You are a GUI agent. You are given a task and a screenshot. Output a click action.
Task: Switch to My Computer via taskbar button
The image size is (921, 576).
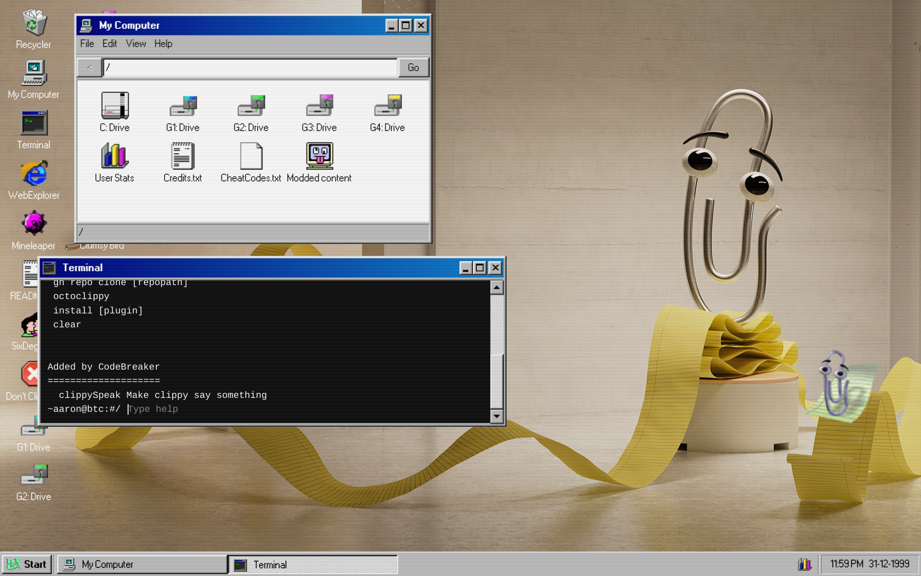142,564
